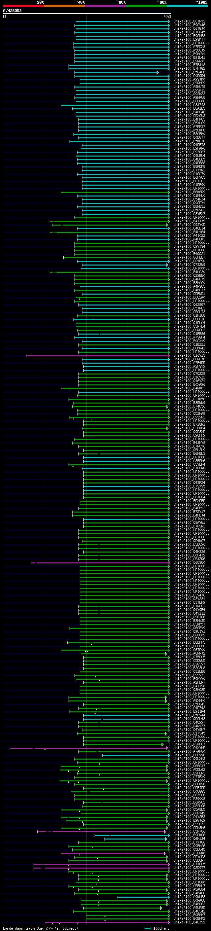This screenshot has width=211, height=931.
Task: Click the =100char scale legend
Action: [x=157, y=928]
